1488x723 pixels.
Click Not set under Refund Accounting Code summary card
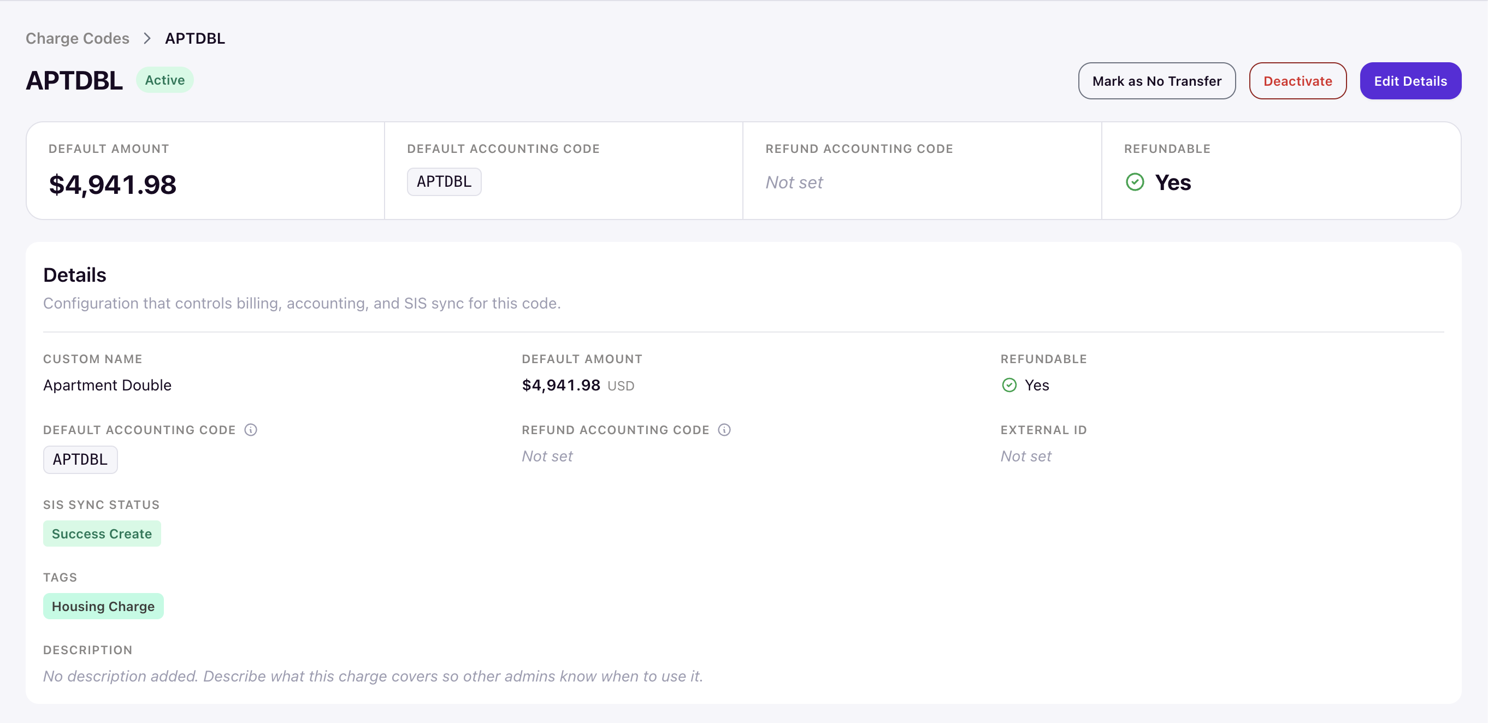point(794,182)
